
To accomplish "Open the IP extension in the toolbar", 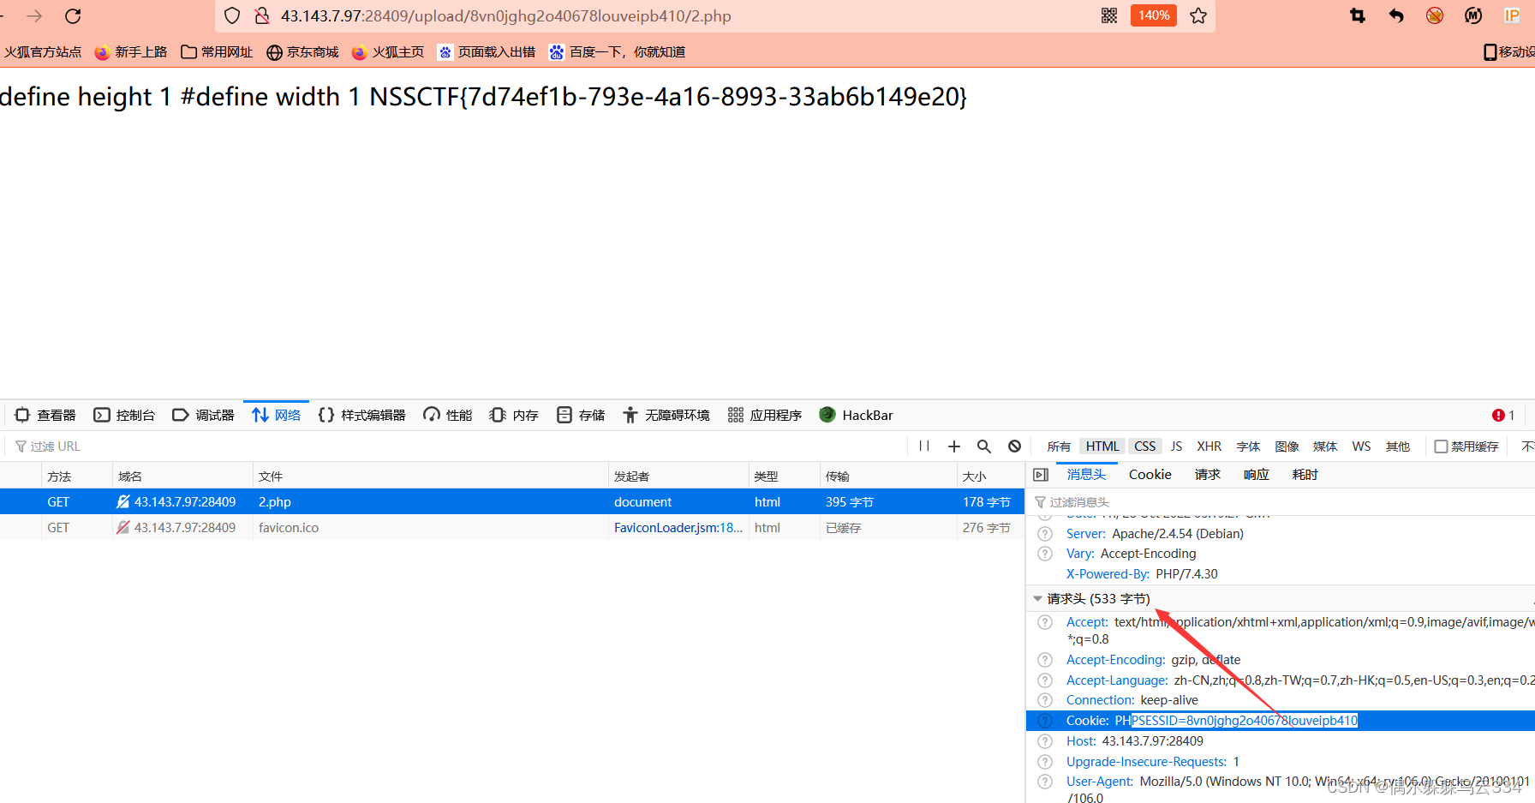I will click(x=1513, y=15).
